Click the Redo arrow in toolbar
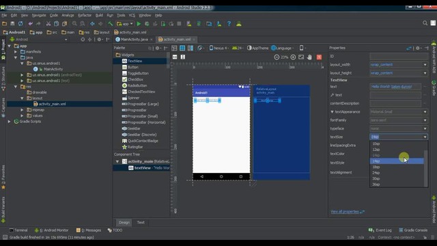Image resolution: width=437 pixels, height=246 pixels. point(38,24)
